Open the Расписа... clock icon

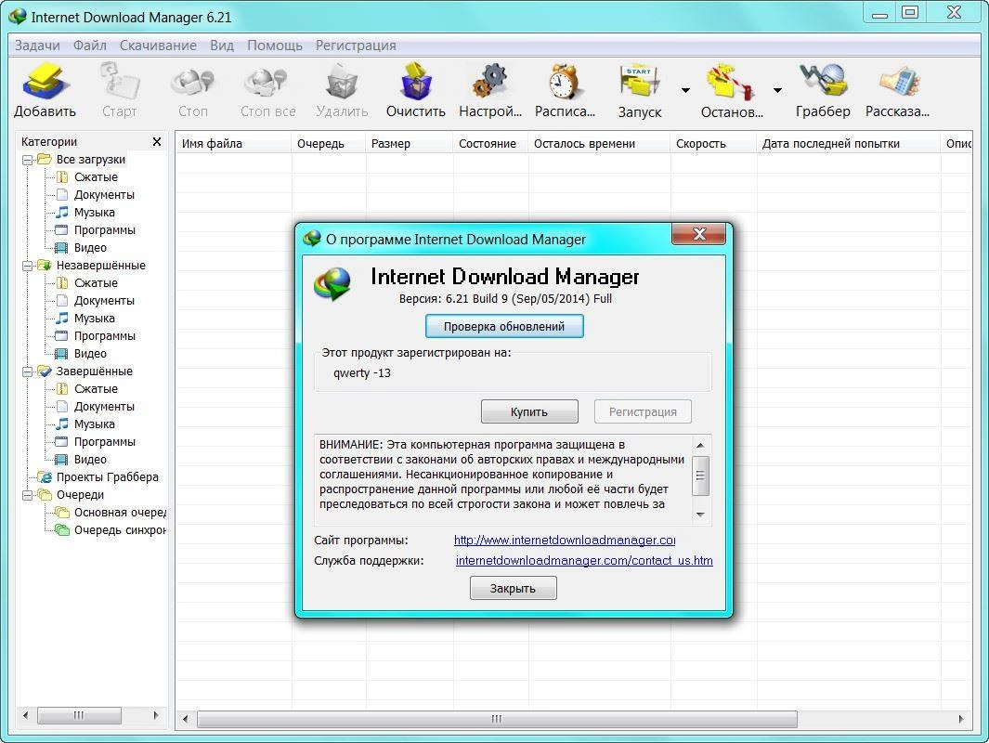(564, 82)
